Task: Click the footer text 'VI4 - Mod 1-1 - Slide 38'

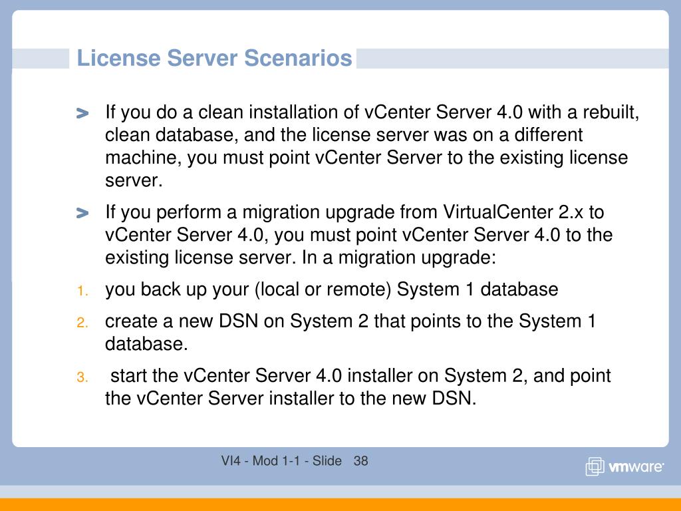Action: [x=295, y=460]
